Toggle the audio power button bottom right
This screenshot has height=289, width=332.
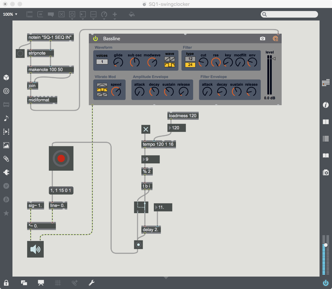click(x=326, y=283)
